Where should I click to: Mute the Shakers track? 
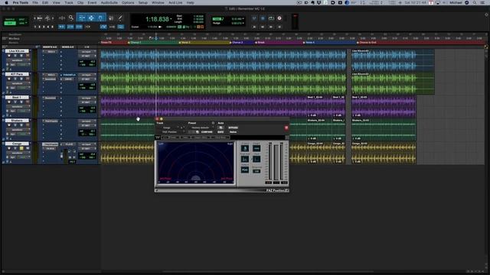pos(28,125)
